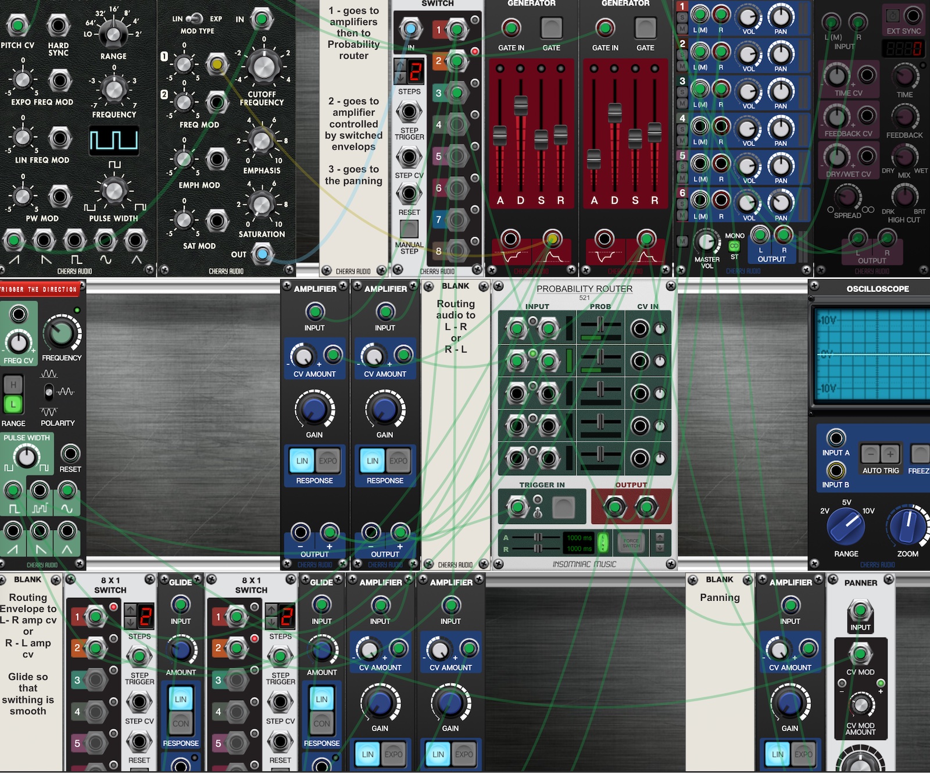Click the Oscilloscope INPUT B jack
Viewport: 930px width, 773px height.
(836, 469)
